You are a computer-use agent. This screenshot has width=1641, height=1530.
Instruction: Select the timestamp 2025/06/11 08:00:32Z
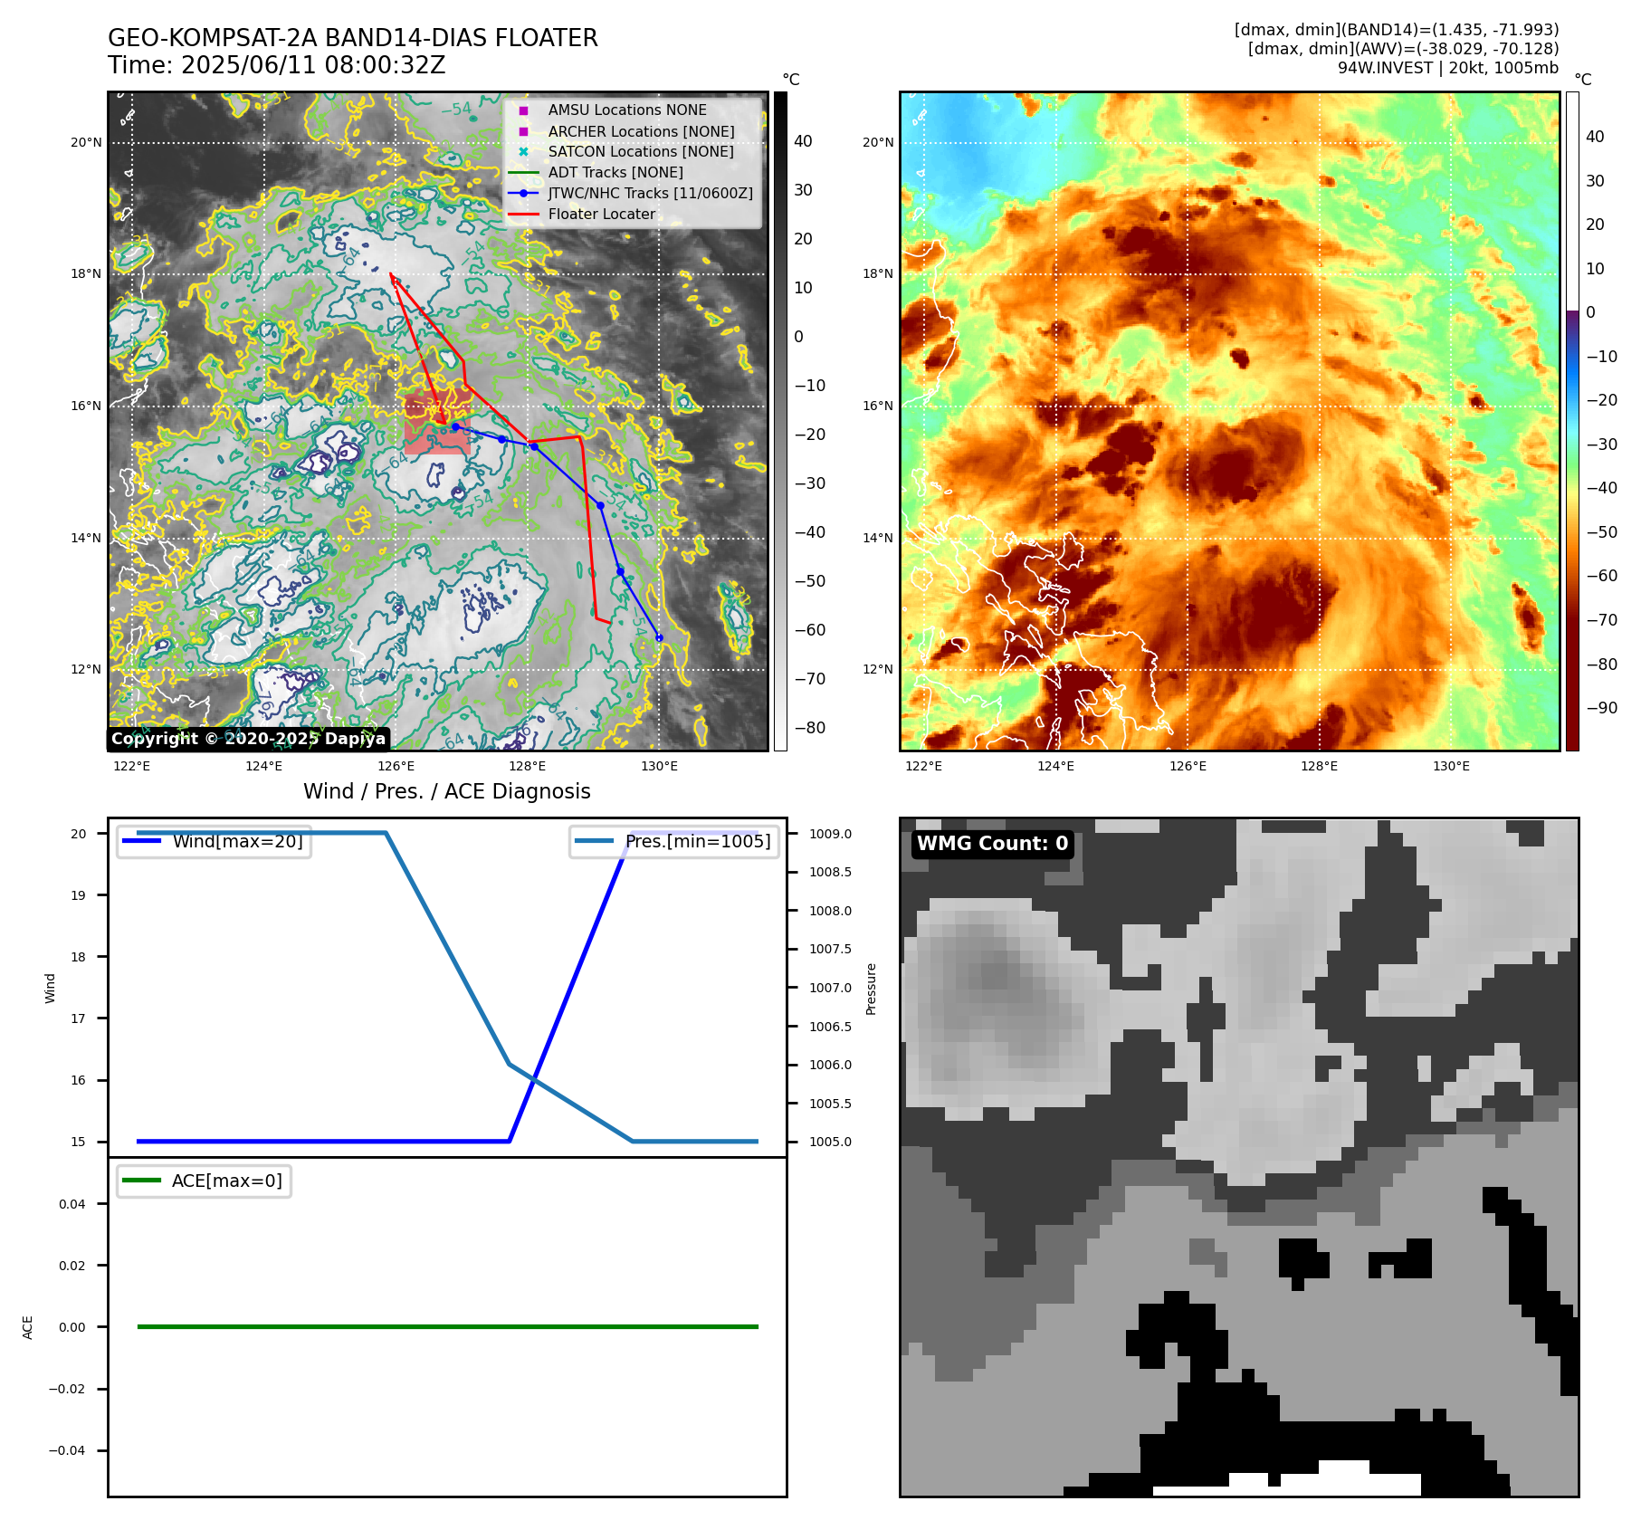click(x=313, y=65)
